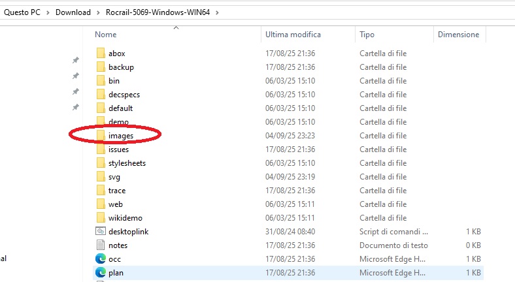Sort by the Nome column header
Screen dimensions: 515x282
tap(106, 34)
